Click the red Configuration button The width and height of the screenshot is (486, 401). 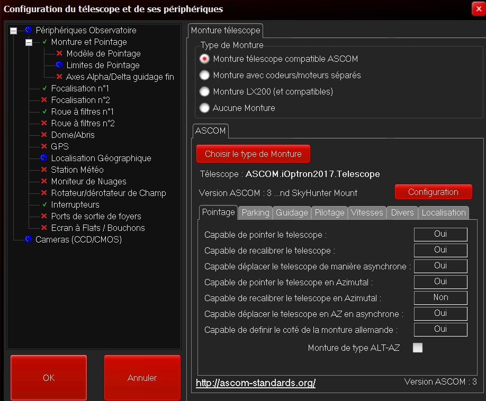pos(433,192)
